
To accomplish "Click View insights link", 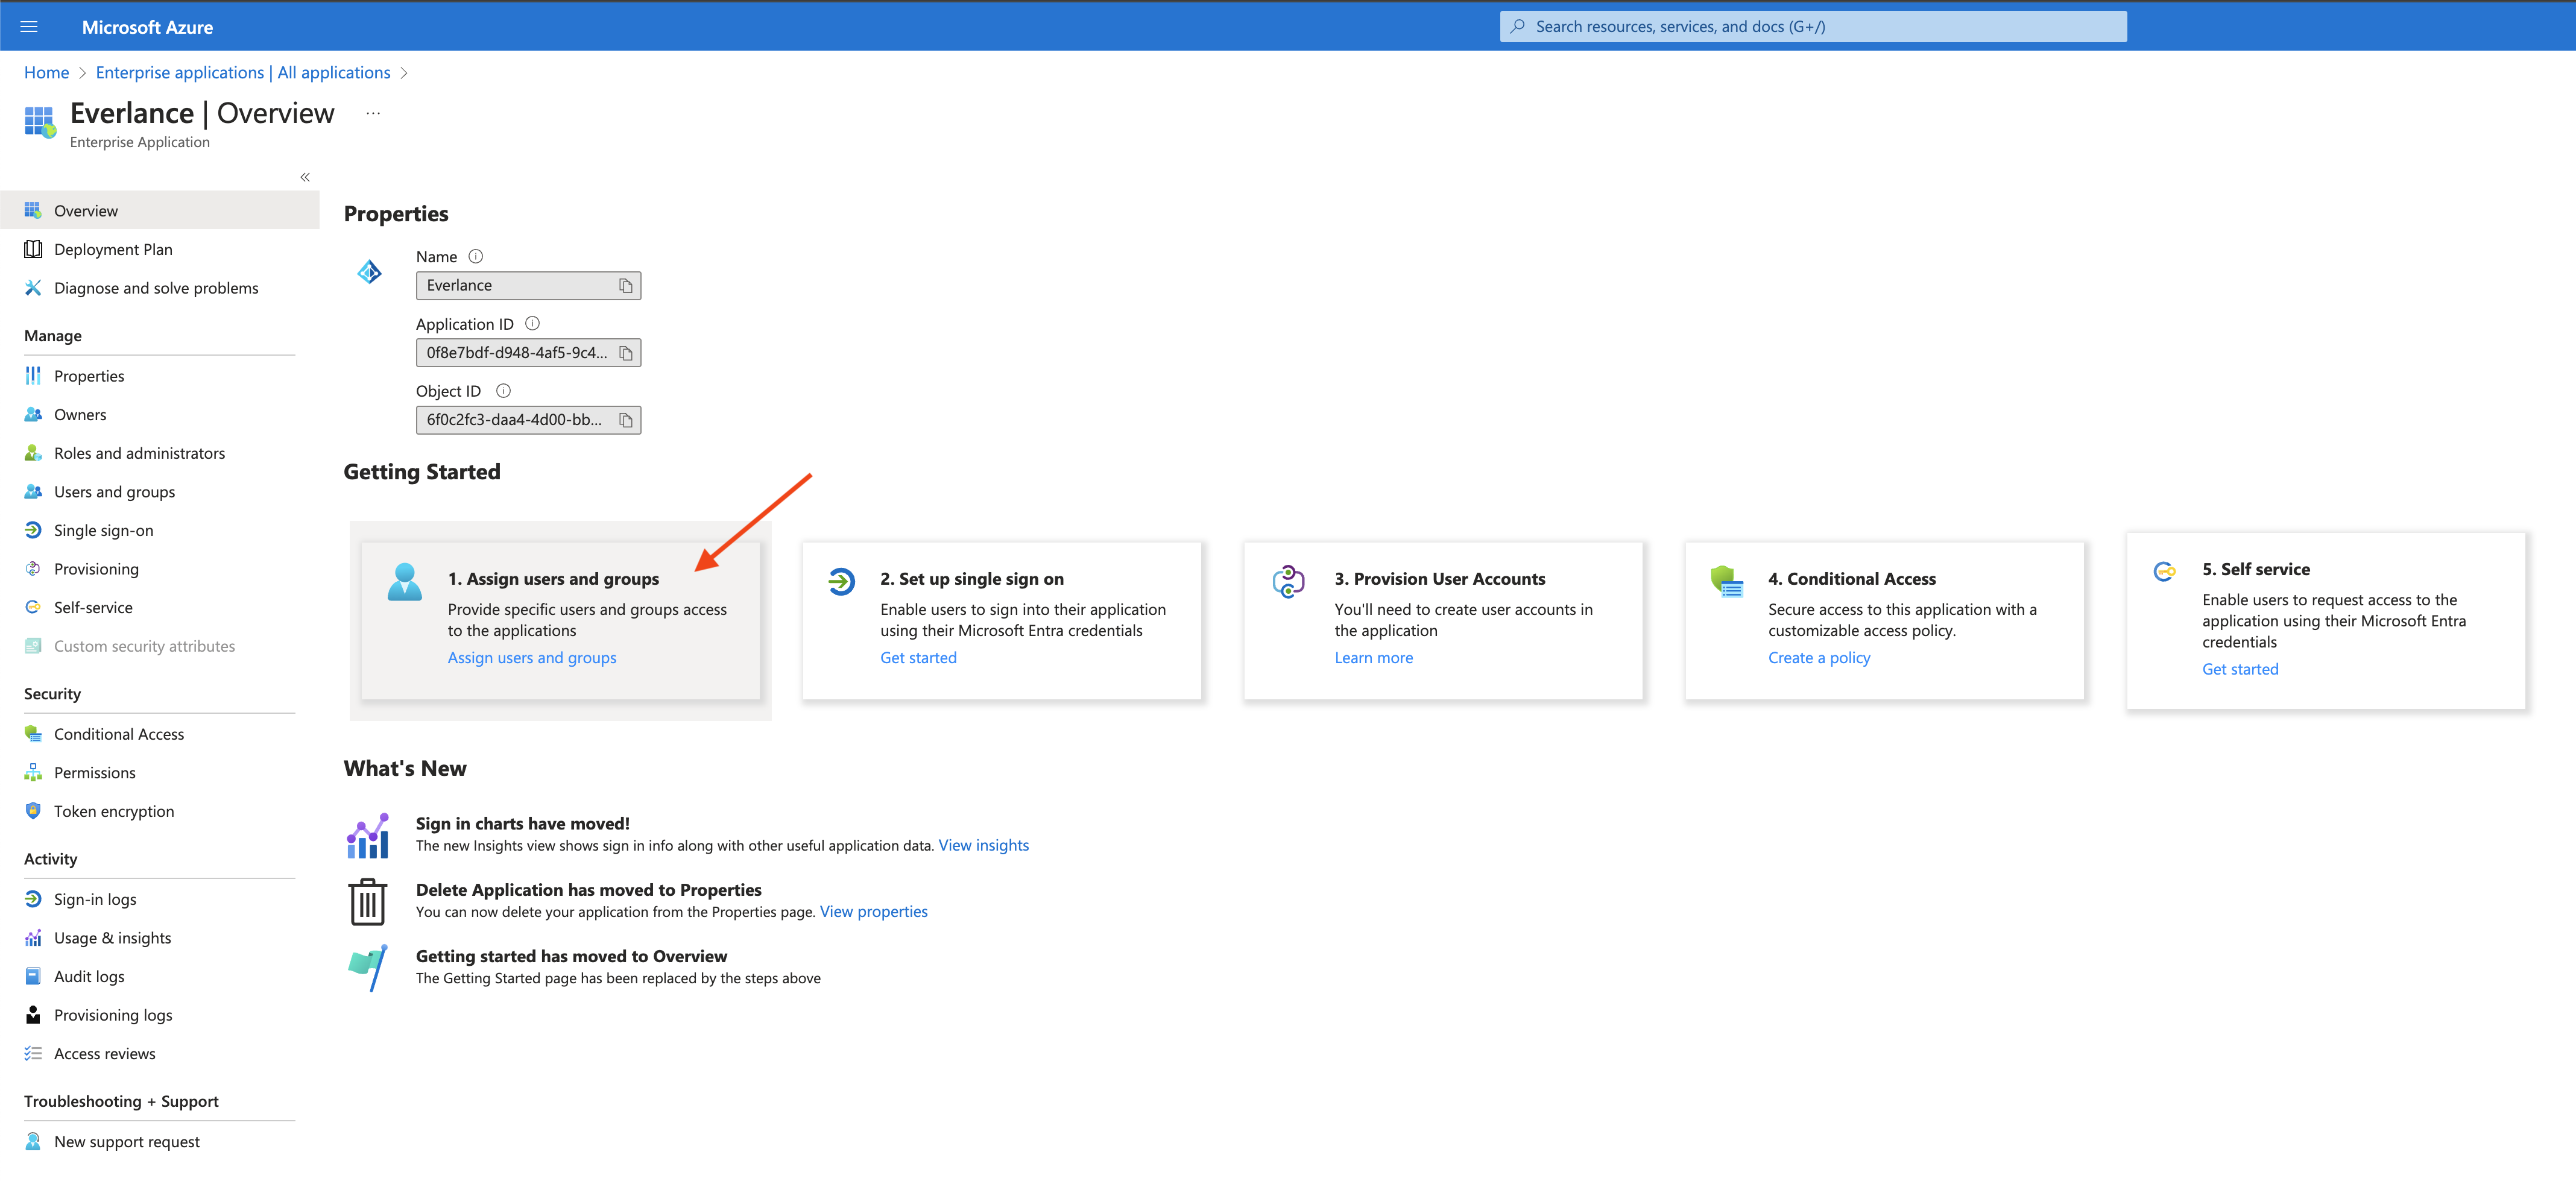I will tap(983, 846).
